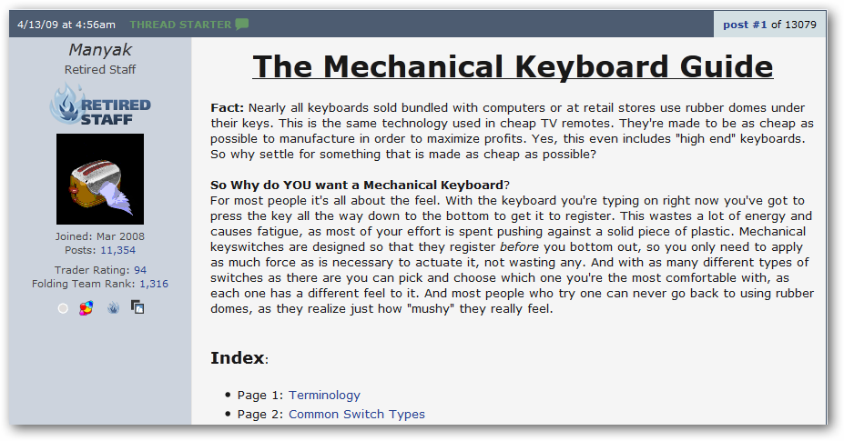Click the green speech bubble thread starter icon

242,25
